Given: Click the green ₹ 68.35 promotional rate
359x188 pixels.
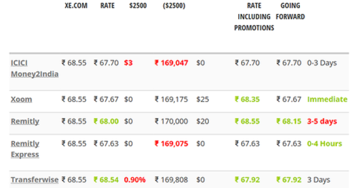Looking at the screenshot, I should 247,99.
